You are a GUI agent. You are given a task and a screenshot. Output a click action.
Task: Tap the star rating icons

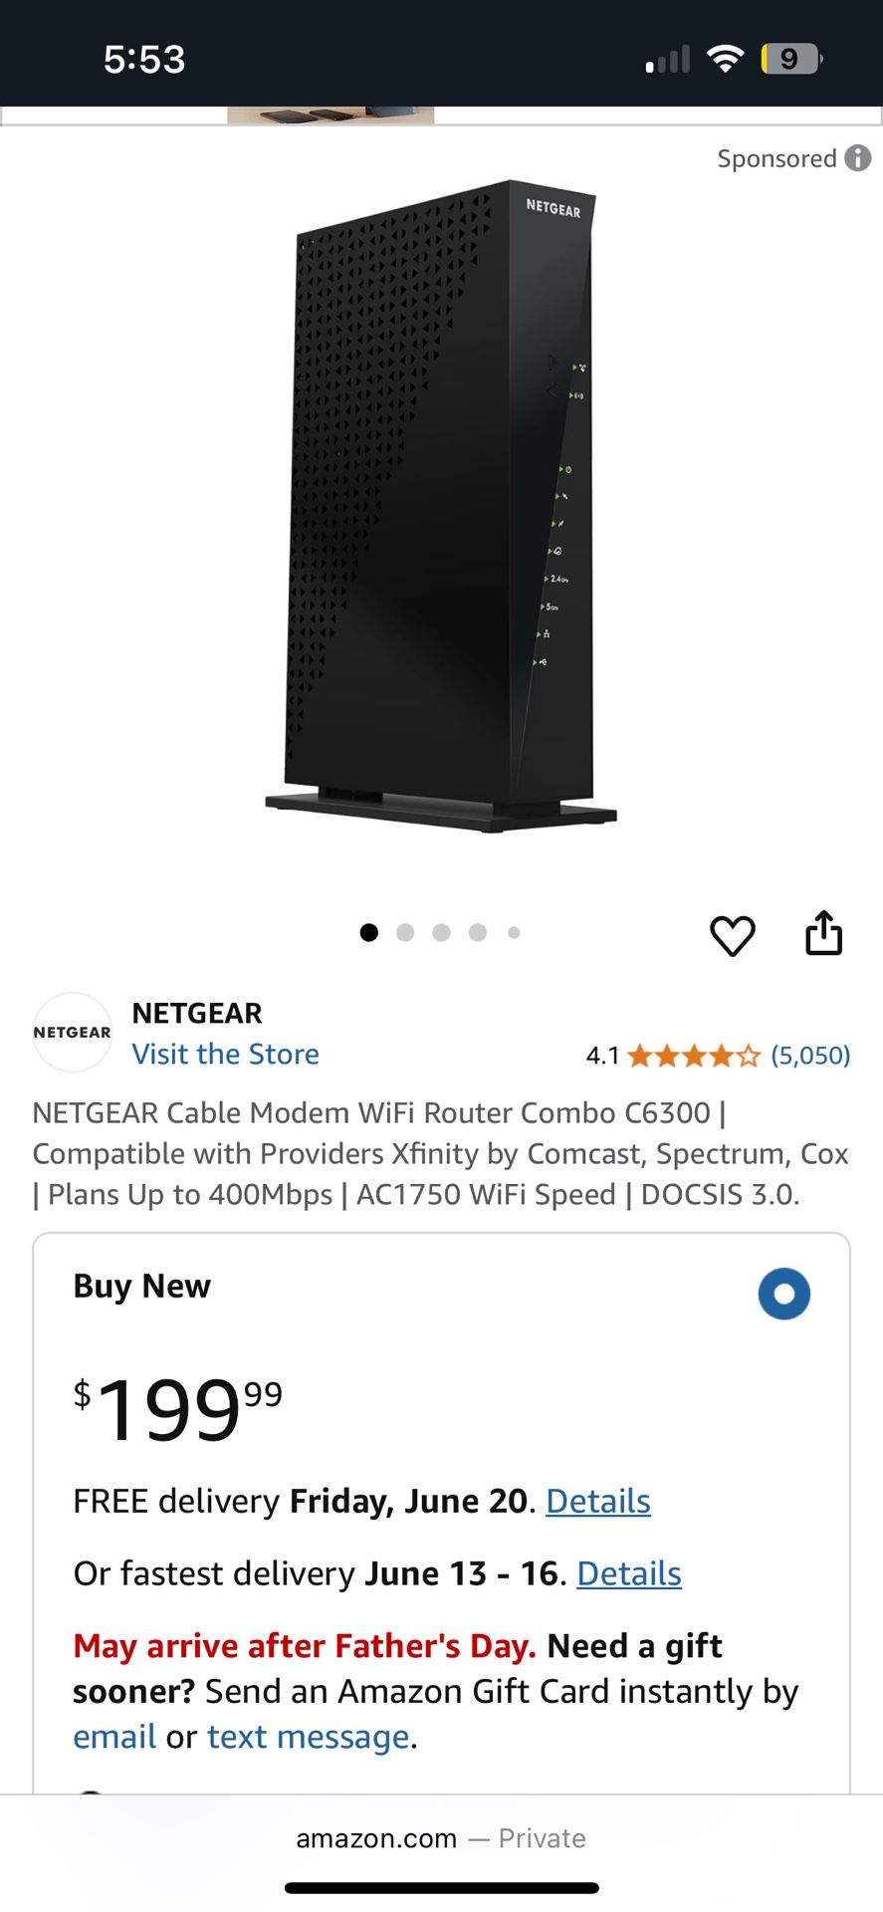point(694,1056)
